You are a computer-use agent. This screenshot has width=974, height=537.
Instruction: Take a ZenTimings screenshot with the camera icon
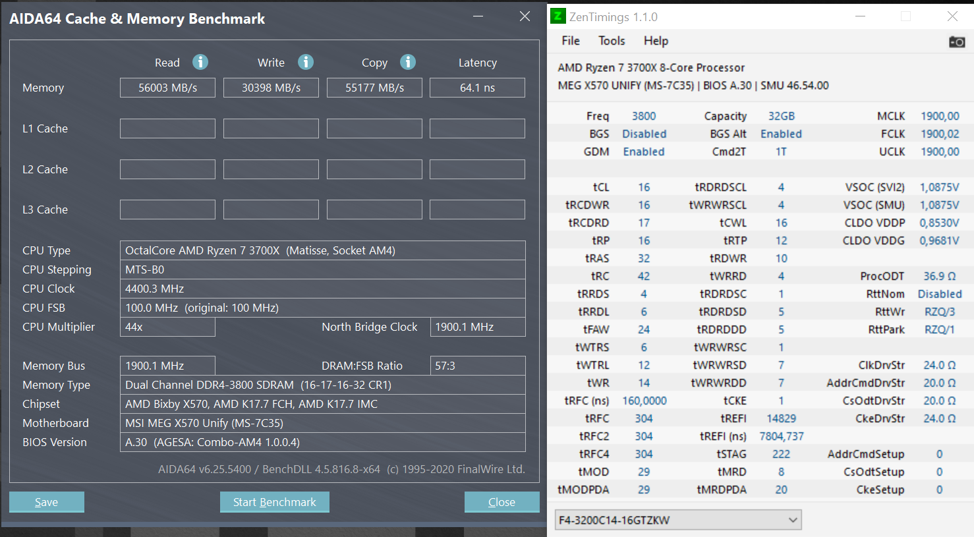(x=957, y=42)
